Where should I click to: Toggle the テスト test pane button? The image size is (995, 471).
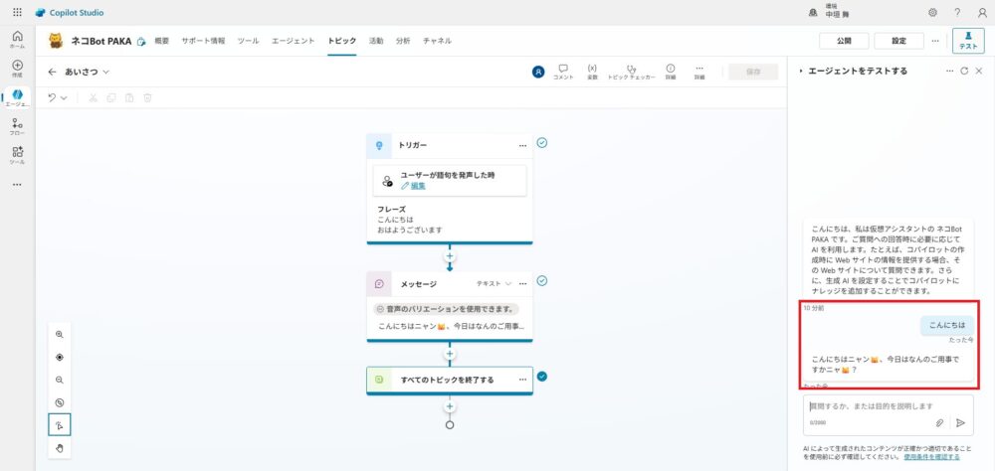[x=968, y=41]
